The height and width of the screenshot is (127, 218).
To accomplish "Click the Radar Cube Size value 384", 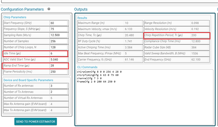I will 199,47.
